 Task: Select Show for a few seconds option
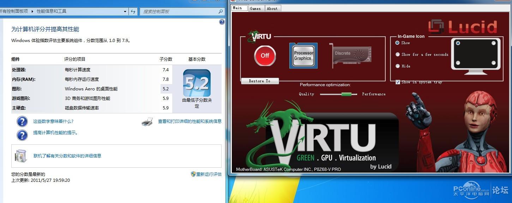[x=422, y=54]
